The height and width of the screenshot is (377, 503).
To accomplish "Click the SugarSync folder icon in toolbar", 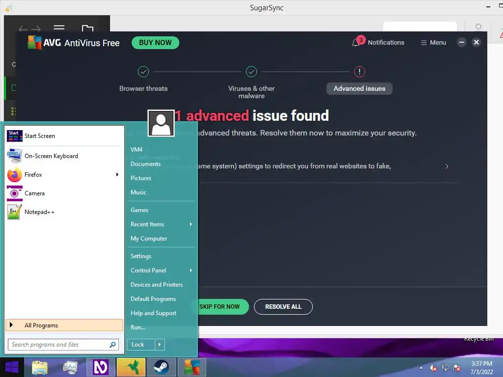I will tap(87, 28).
